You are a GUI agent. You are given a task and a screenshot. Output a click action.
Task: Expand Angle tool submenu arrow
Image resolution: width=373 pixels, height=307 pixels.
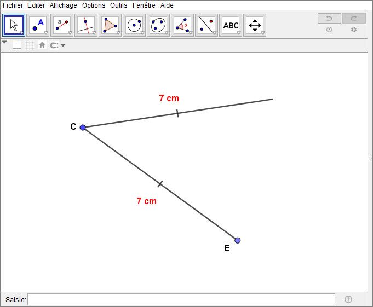(x=190, y=33)
